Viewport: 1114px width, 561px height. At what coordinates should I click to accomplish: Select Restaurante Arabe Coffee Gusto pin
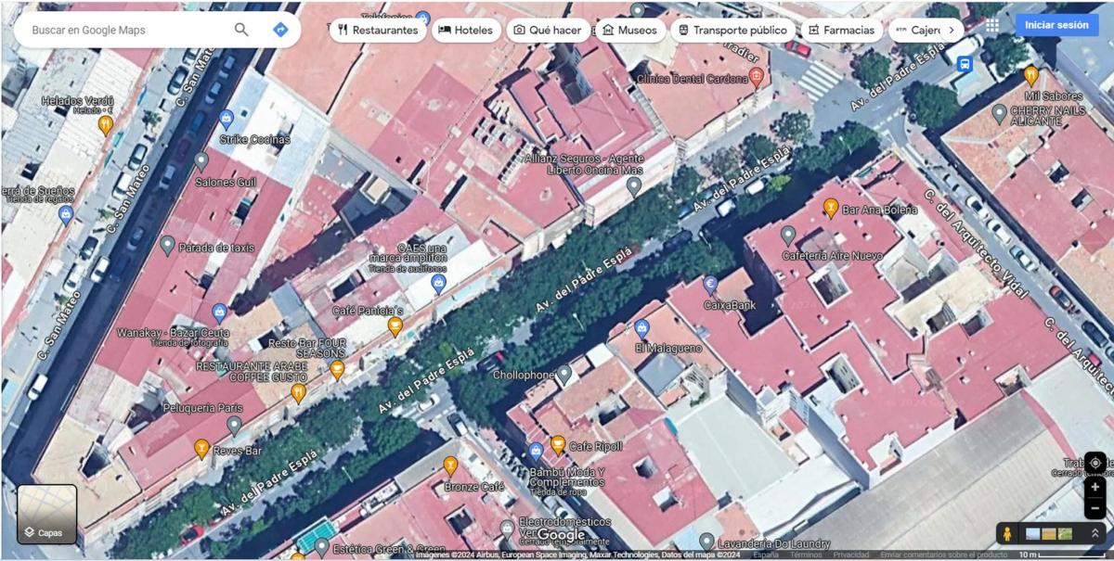(x=298, y=393)
